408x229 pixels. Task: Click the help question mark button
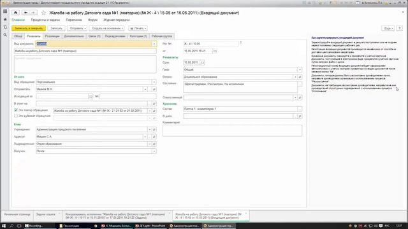point(400,28)
